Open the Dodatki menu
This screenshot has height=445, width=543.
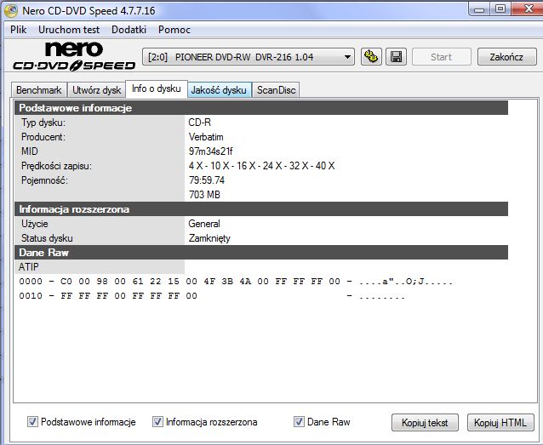(x=129, y=30)
